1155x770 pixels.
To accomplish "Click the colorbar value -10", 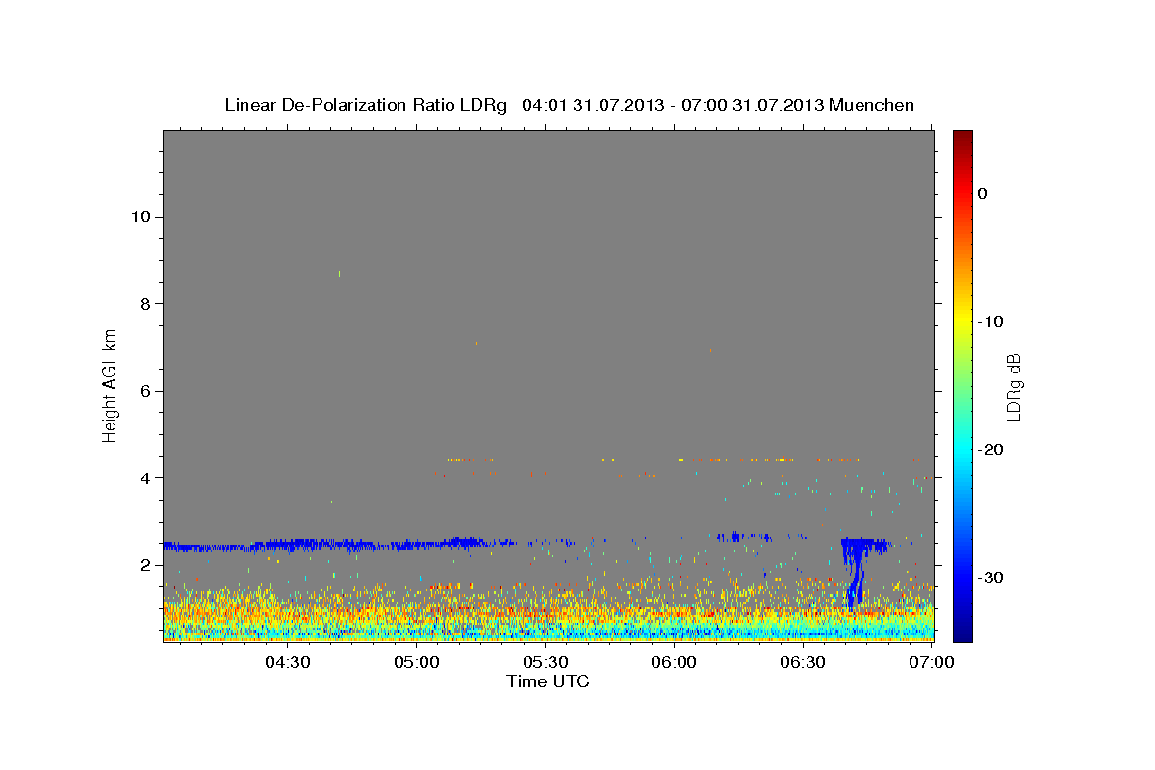I will click(x=990, y=321).
